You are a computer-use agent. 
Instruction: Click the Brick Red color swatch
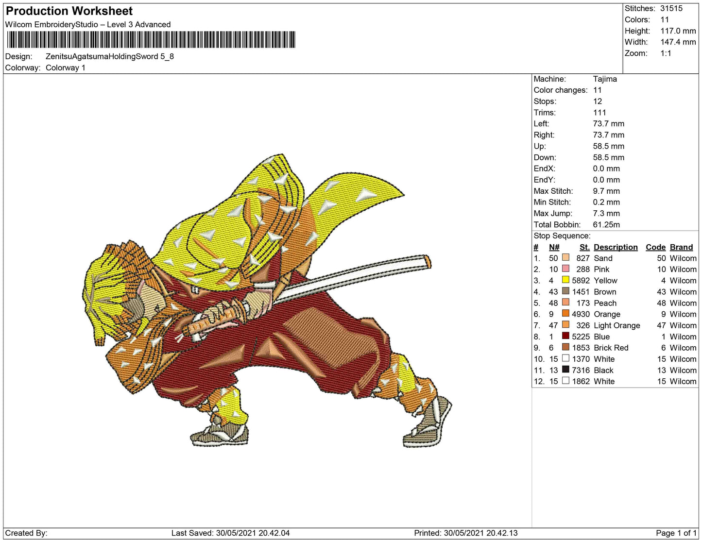pyautogui.click(x=565, y=347)
